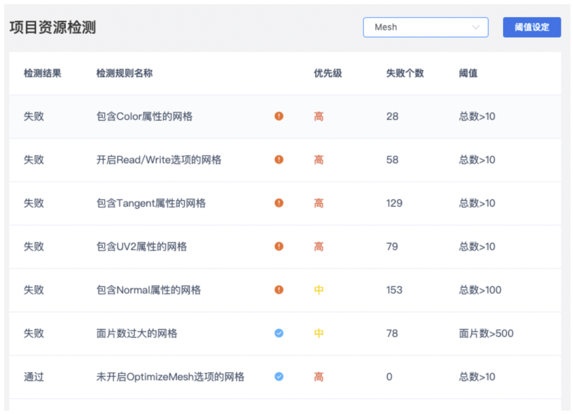573x414 pixels.
Task: Click the blue check icon for OptimizeMesh rule
Action: pos(279,377)
